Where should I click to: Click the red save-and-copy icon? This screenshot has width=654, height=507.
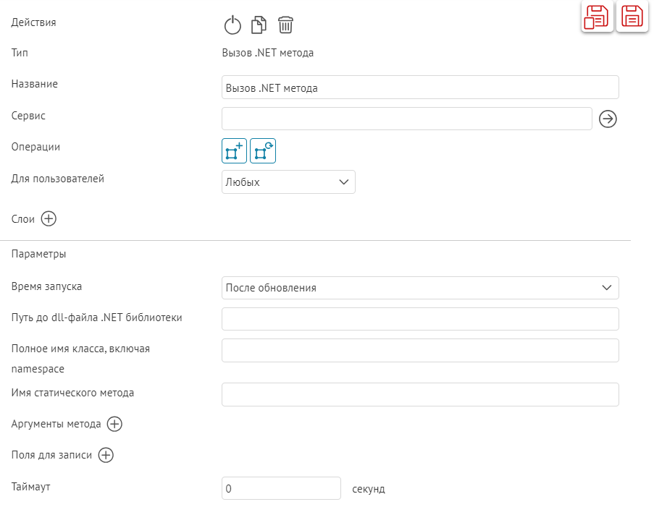coord(598,17)
